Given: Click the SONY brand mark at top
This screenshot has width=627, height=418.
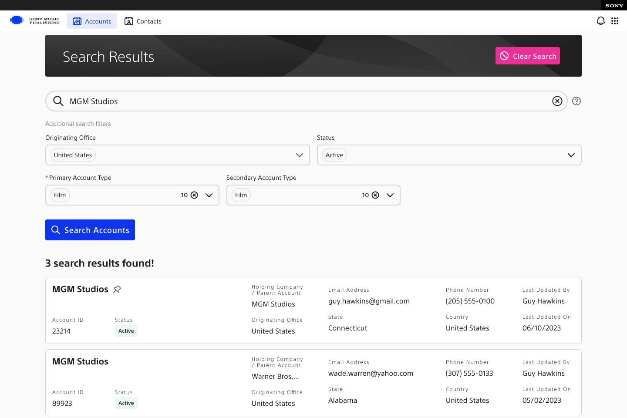Looking at the screenshot, I should pos(614,6).
